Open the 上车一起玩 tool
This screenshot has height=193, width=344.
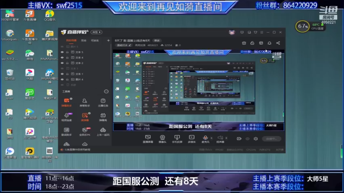click(103, 132)
